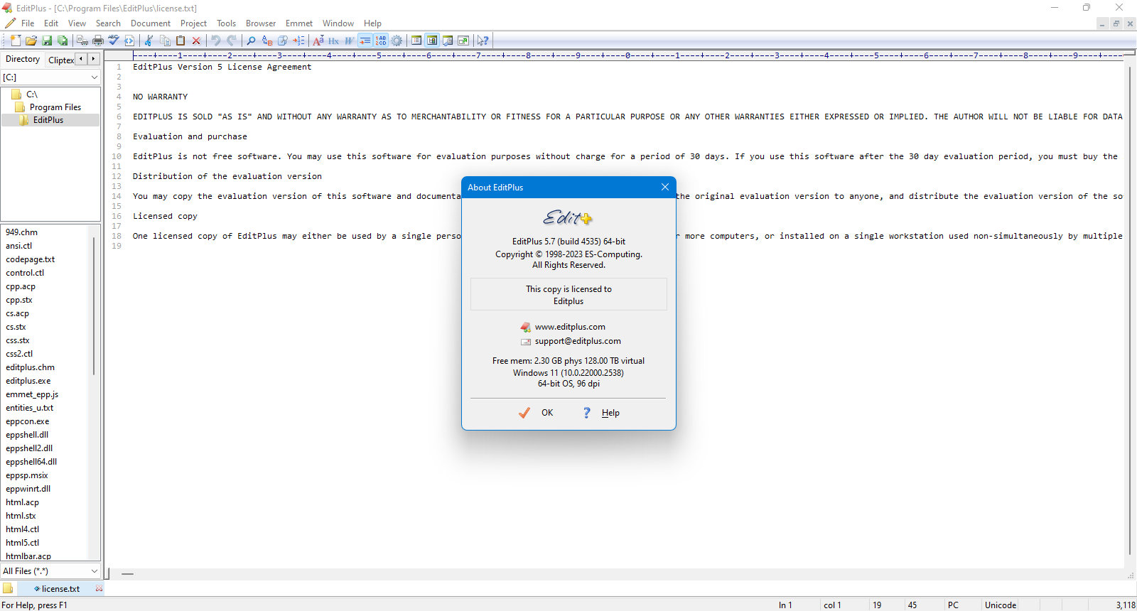The image size is (1137, 611).
Task: Close the About EditPlus dialog
Action: [665, 187]
